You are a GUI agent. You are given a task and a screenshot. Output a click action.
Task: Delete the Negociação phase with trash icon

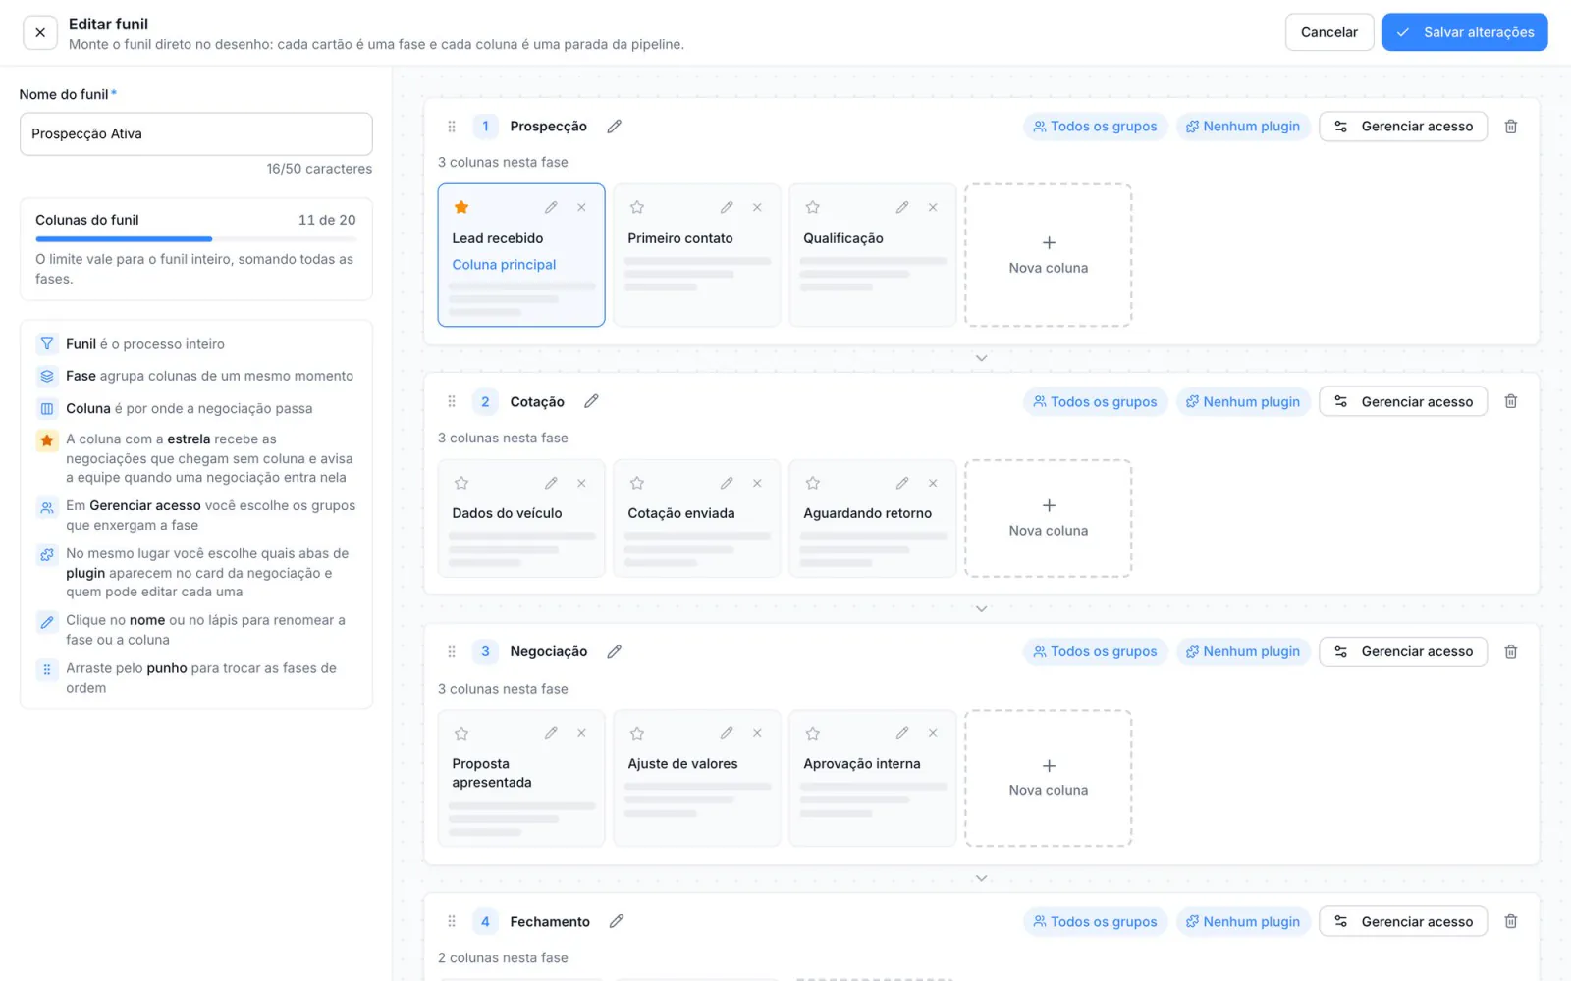1511,651
